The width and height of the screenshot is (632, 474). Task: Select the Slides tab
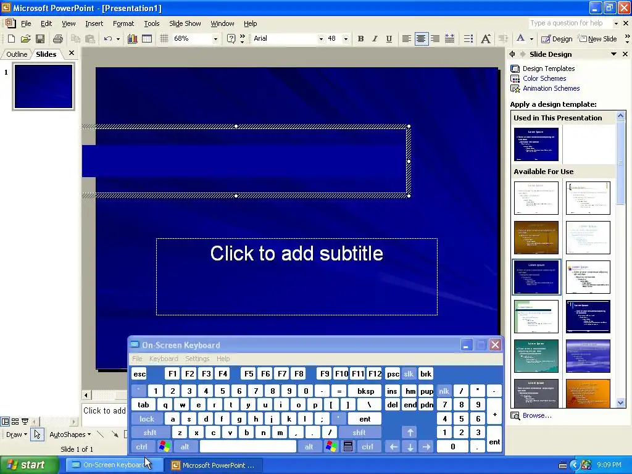[46, 54]
